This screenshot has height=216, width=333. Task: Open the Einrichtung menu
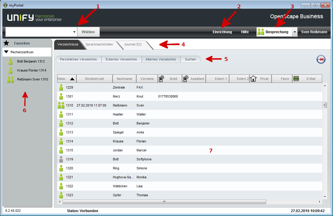click(222, 32)
